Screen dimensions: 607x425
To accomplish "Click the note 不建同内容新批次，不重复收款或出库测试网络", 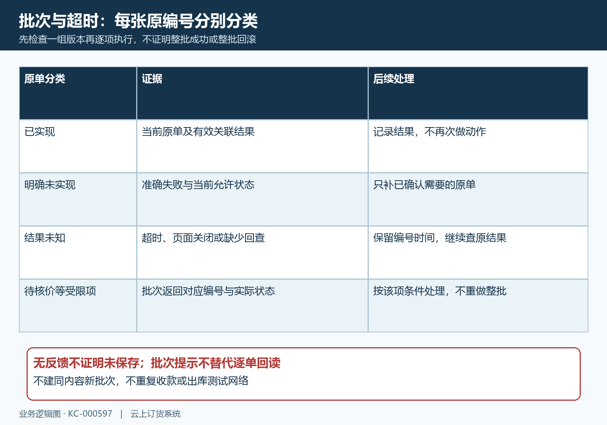I will (x=141, y=381).
